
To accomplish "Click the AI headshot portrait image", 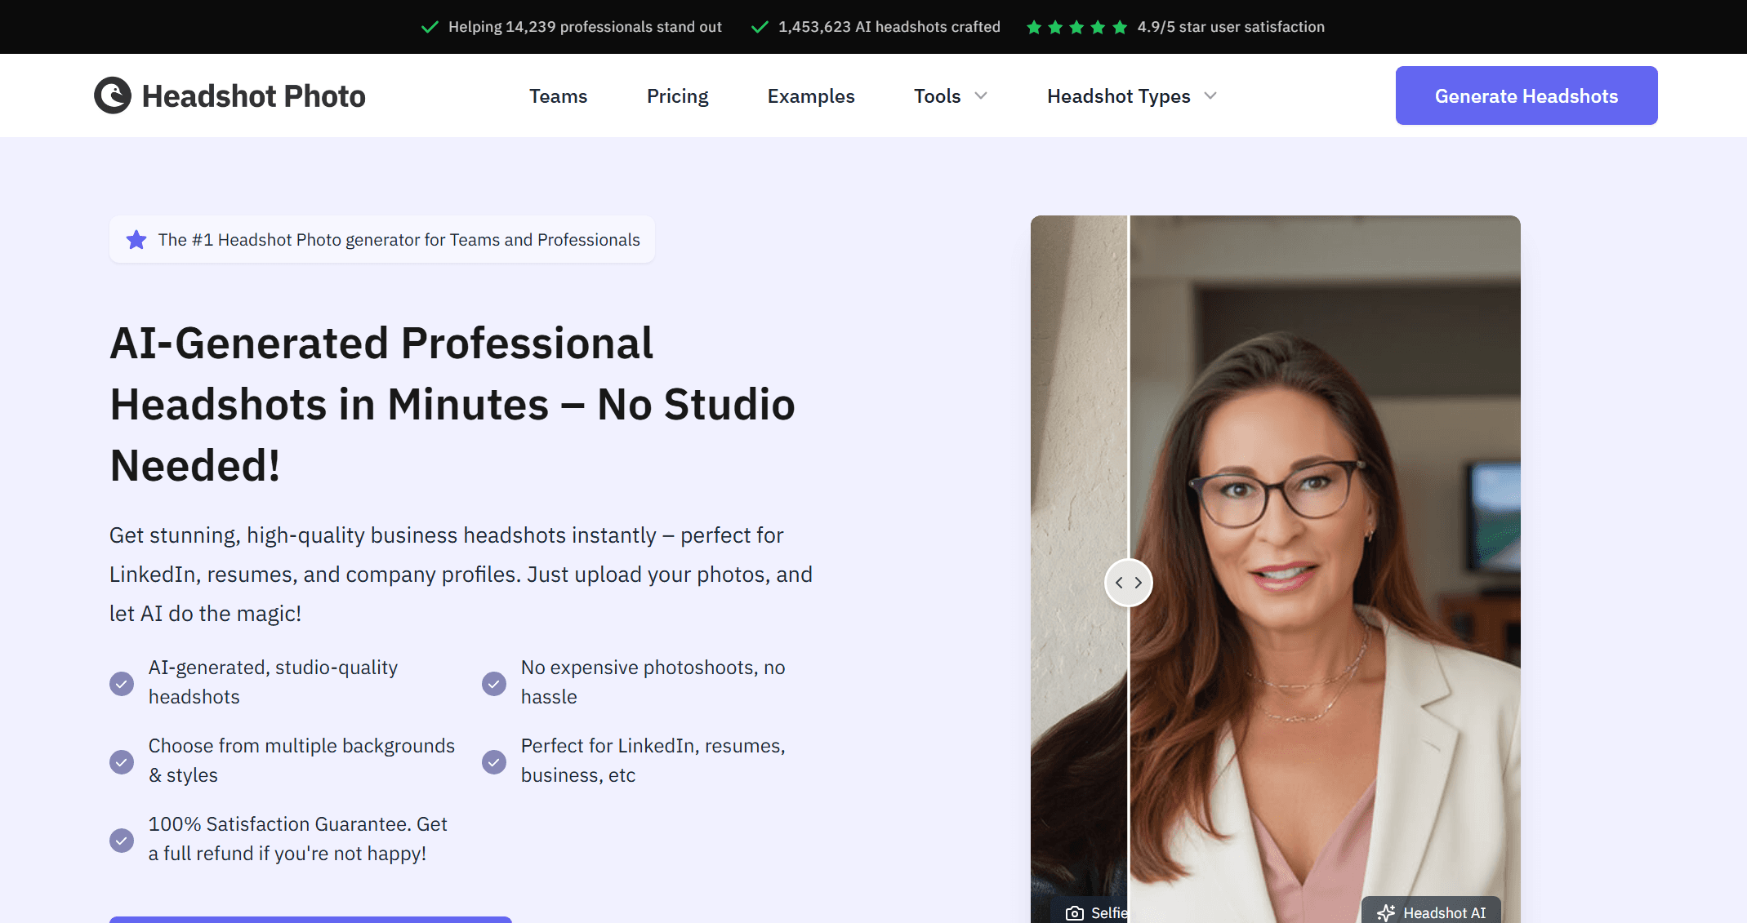I will click(1323, 571).
